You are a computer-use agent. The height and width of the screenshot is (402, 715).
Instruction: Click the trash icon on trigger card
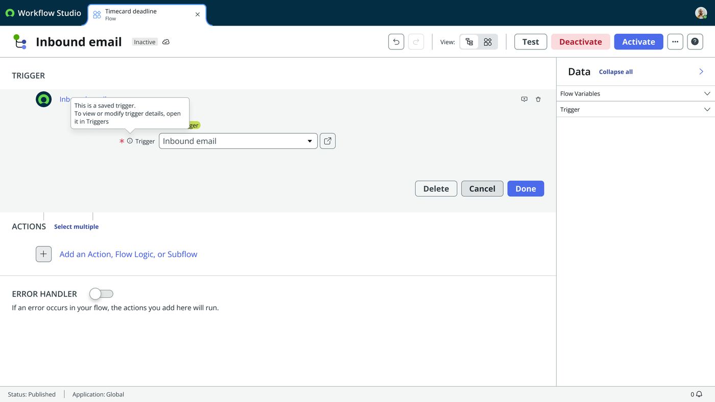click(538, 99)
